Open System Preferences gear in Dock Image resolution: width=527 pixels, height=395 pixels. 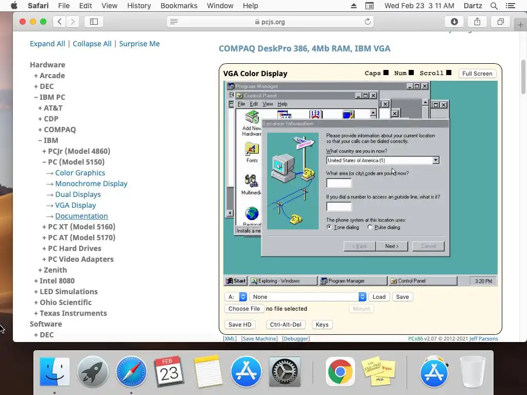(x=284, y=372)
